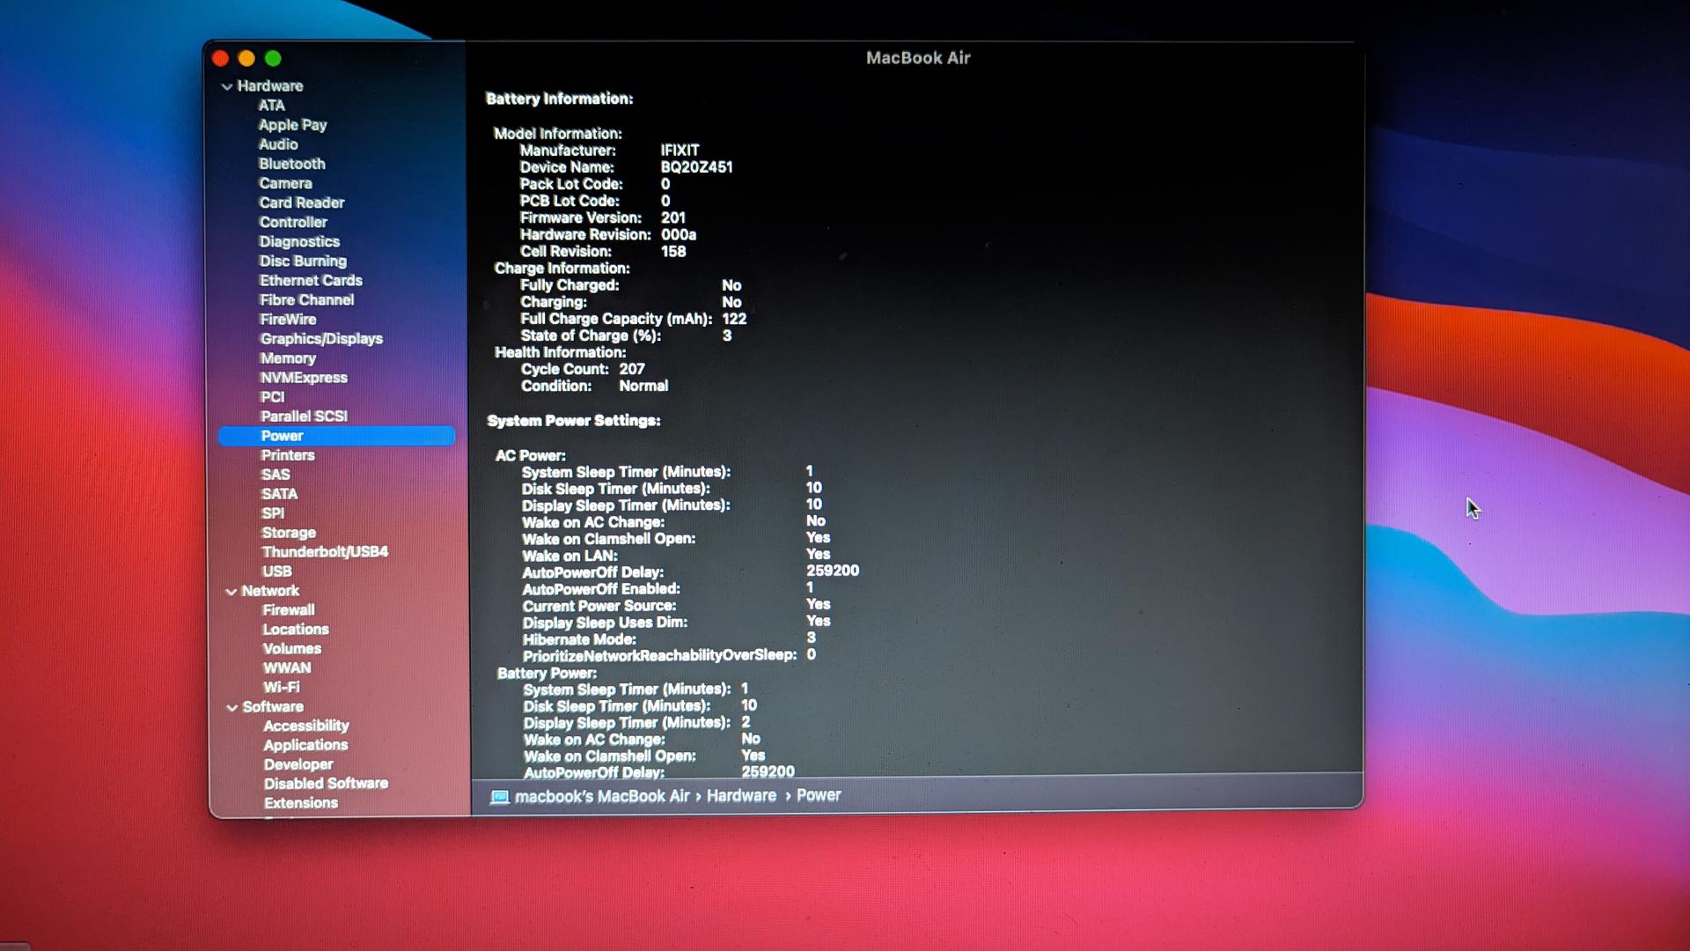
Task: Click the Device Name value BQ20Z451
Action: [696, 167]
